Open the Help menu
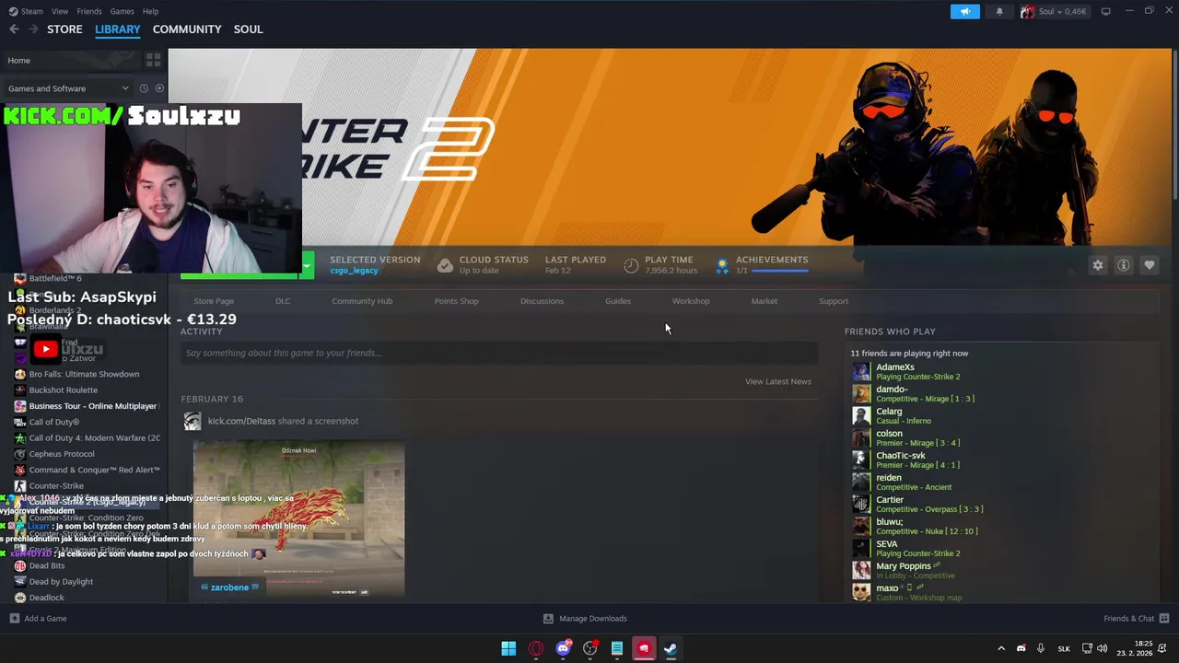 click(x=151, y=11)
